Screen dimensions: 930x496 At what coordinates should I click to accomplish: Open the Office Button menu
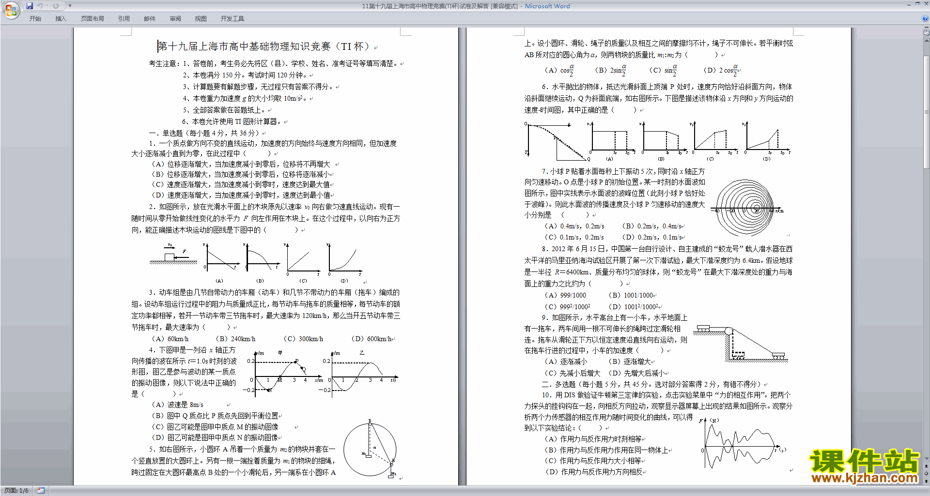[x=11, y=9]
